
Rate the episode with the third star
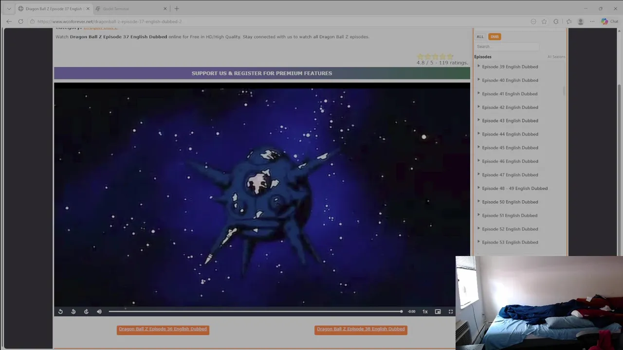435,56
